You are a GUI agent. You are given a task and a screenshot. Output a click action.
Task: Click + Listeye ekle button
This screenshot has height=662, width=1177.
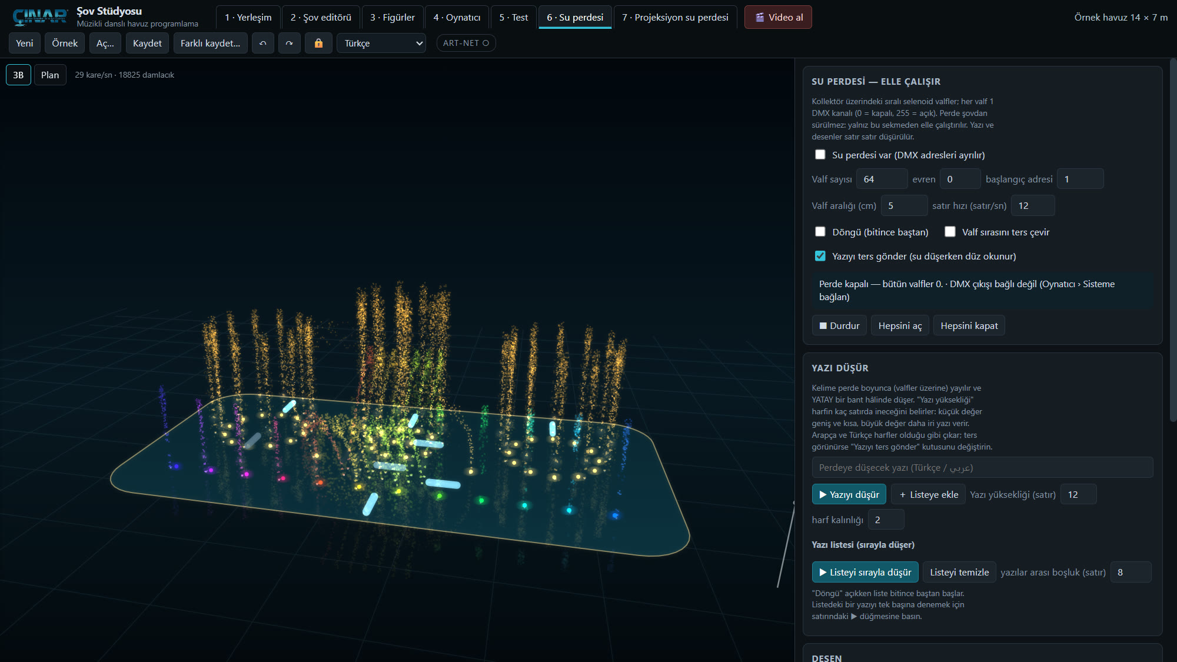(x=928, y=494)
